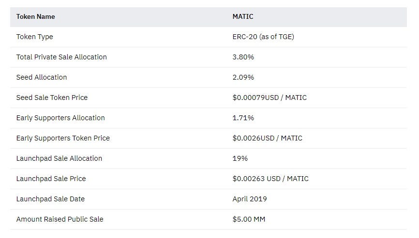The width and height of the screenshot is (419, 238).
Task: Select Launchpad Sale Allocation label
Action: tap(59, 158)
